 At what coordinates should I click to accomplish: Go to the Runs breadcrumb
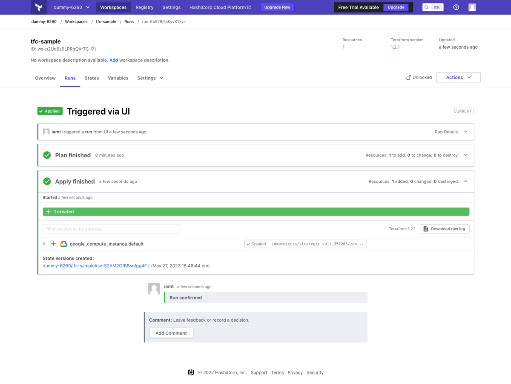click(129, 22)
